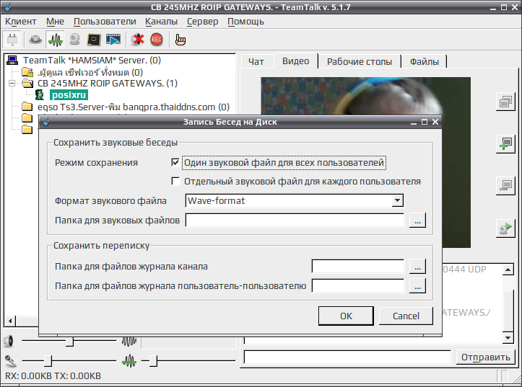Click the channel log folder input field
Viewport: 522px width, 387px height.
358,267
